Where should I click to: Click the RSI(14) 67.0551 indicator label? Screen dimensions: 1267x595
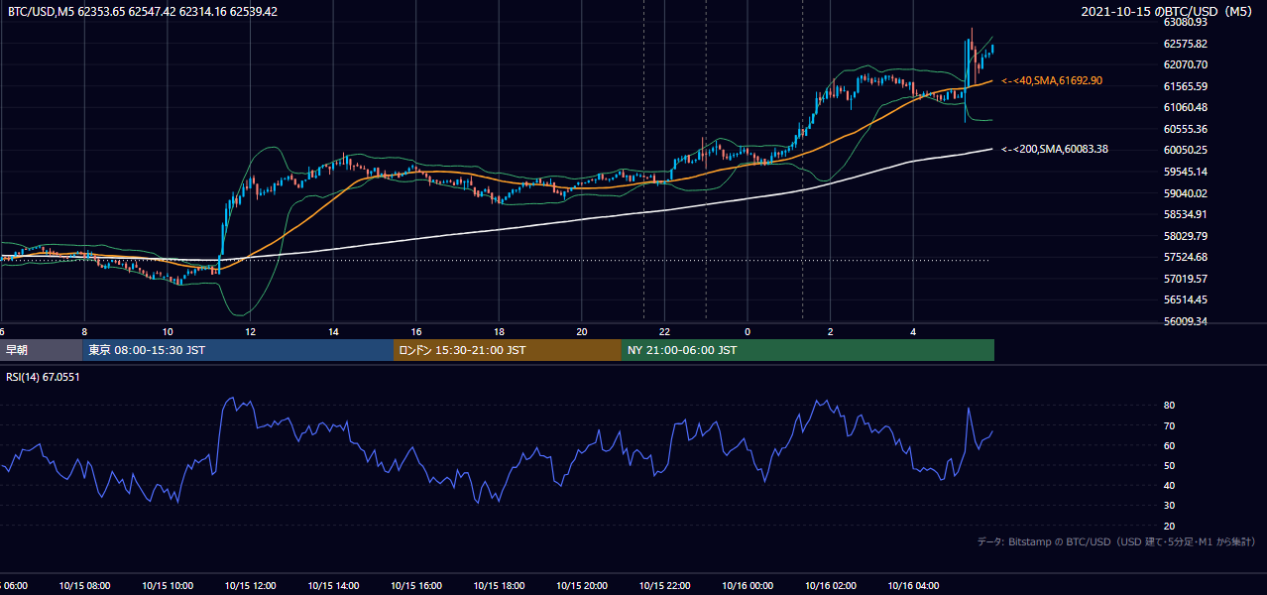coord(43,377)
